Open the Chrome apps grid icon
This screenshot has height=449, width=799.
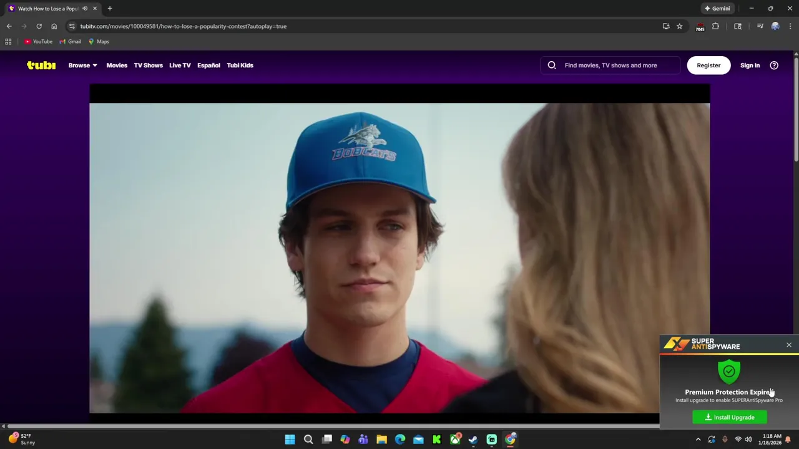tap(8, 42)
